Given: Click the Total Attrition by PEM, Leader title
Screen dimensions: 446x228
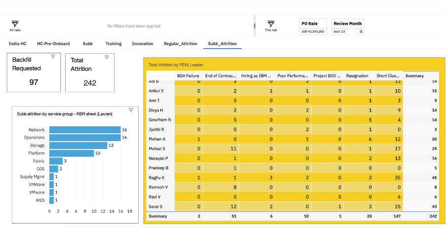Looking at the screenshot, I should coord(176,65).
